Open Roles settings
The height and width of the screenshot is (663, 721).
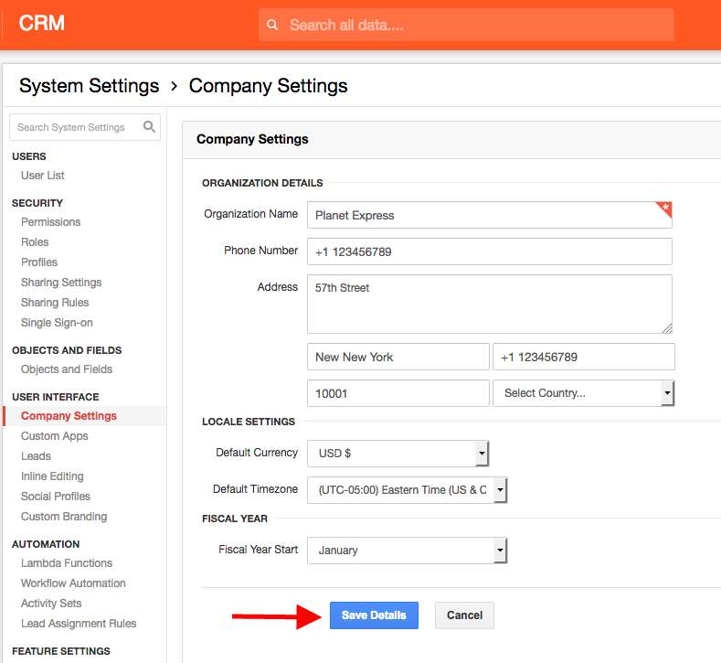[x=35, y=242]
